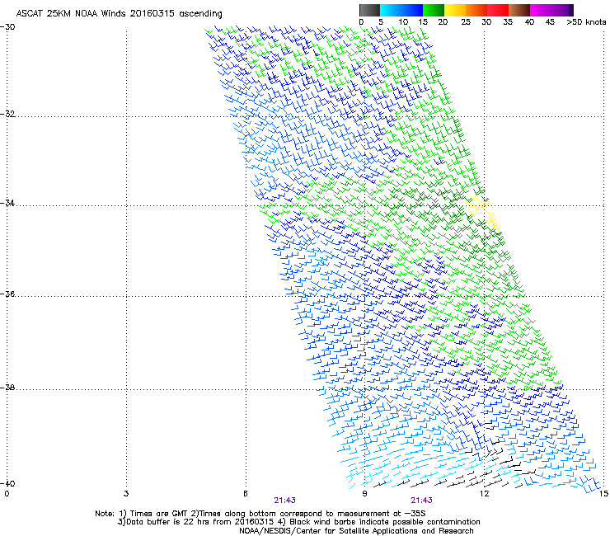Screen dimensions: 610x536
Task: Click the '21:43' time between longitudes 6 and 9
Action: 284,501
